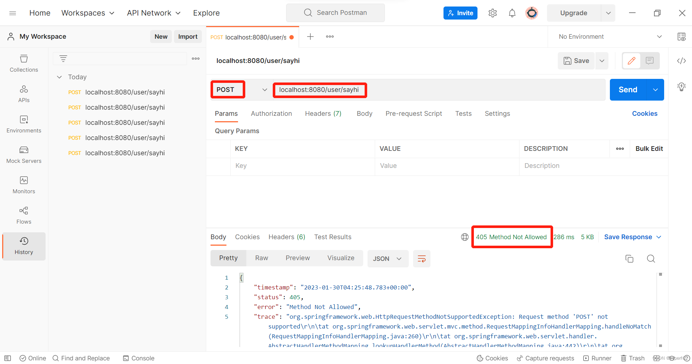692x364 pixels.
Task: Add a new request tab
Action: pyautogui.click(x=310, y=37)
